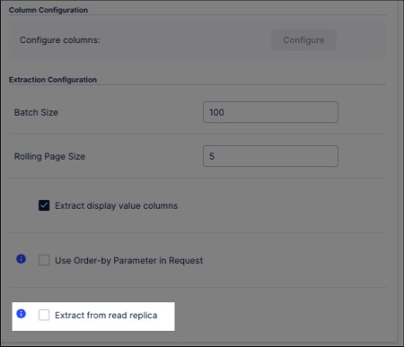Select the Rolling Page Size label
Viewport: 404px width, 347px height.
[49, 156]
